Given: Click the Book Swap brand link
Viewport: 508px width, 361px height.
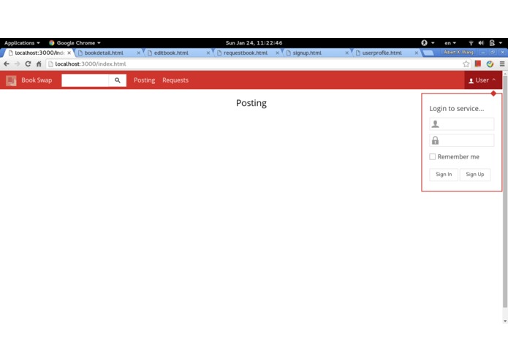Looking at the screenshot, I should (37, 80).
